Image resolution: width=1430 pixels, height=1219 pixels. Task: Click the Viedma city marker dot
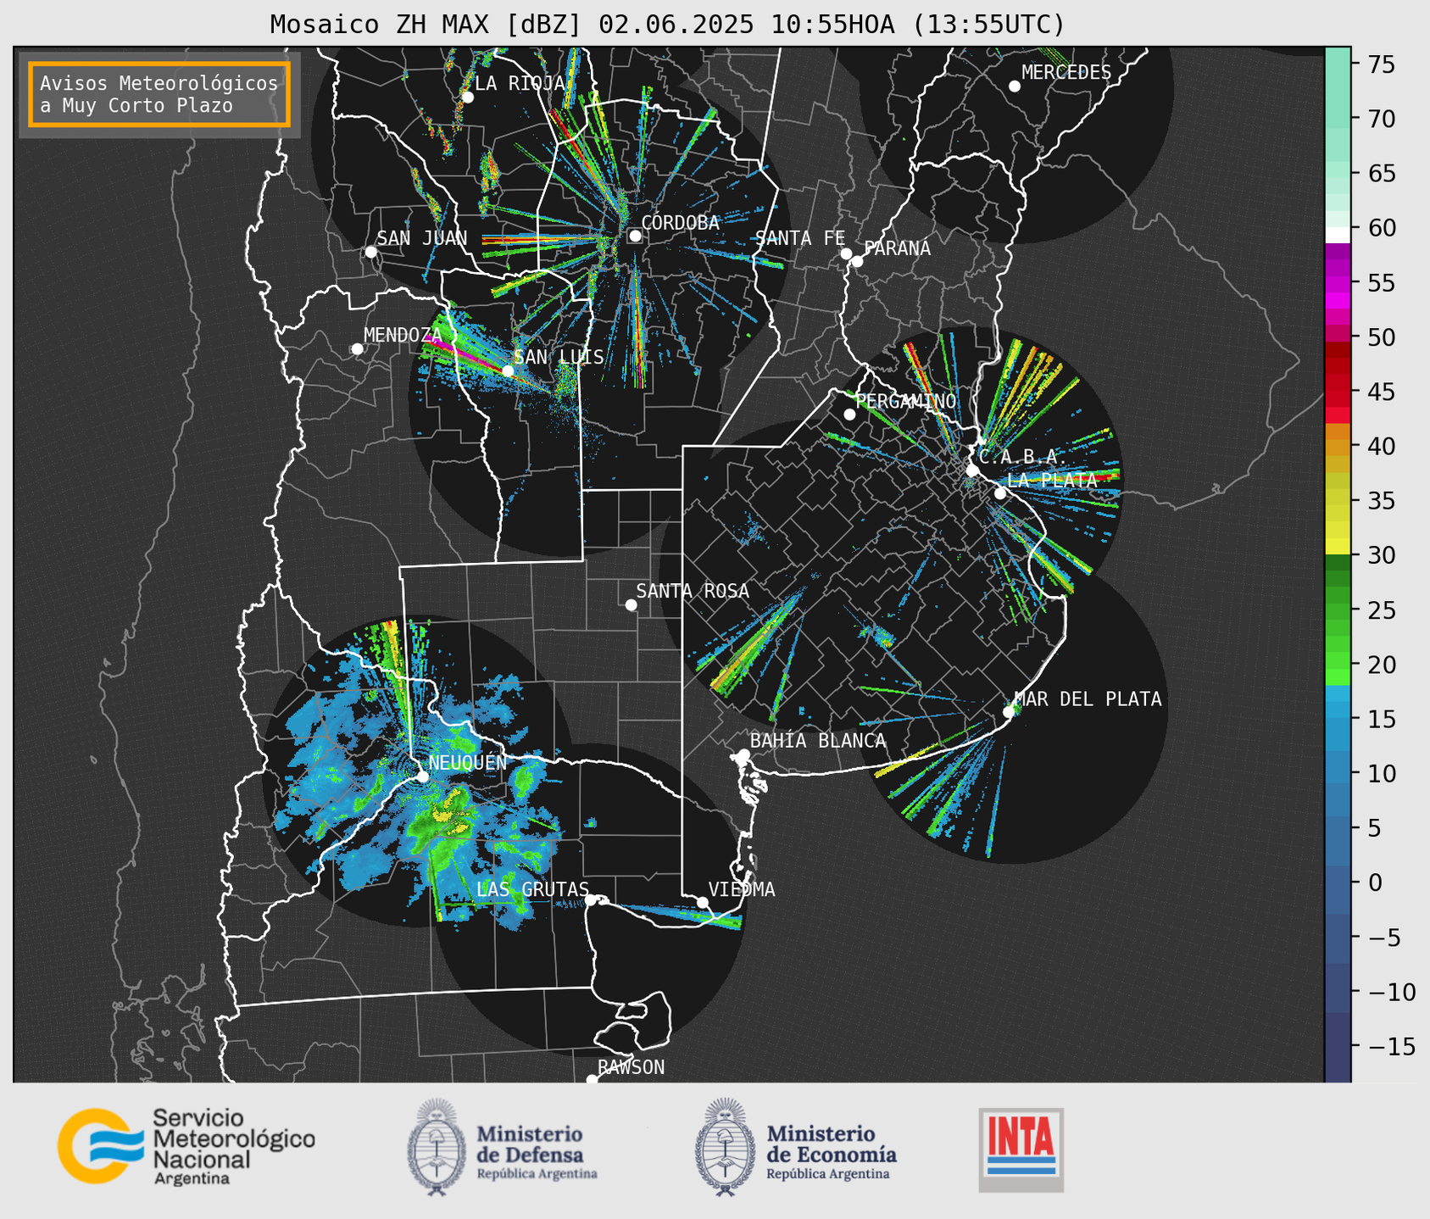click(702, 902)
